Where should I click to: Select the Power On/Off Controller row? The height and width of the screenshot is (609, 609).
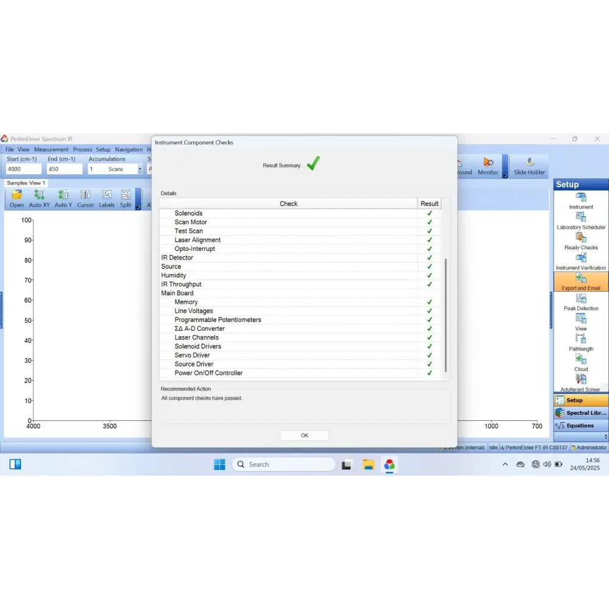[x=300, y=373]
